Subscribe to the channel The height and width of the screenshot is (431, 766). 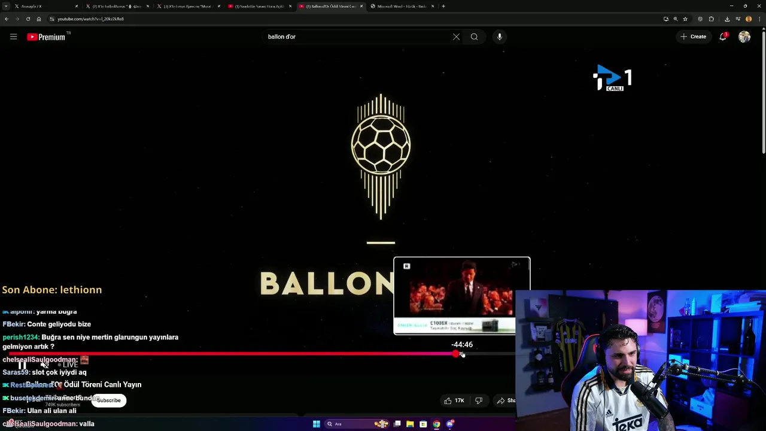(x=109, y=400)
